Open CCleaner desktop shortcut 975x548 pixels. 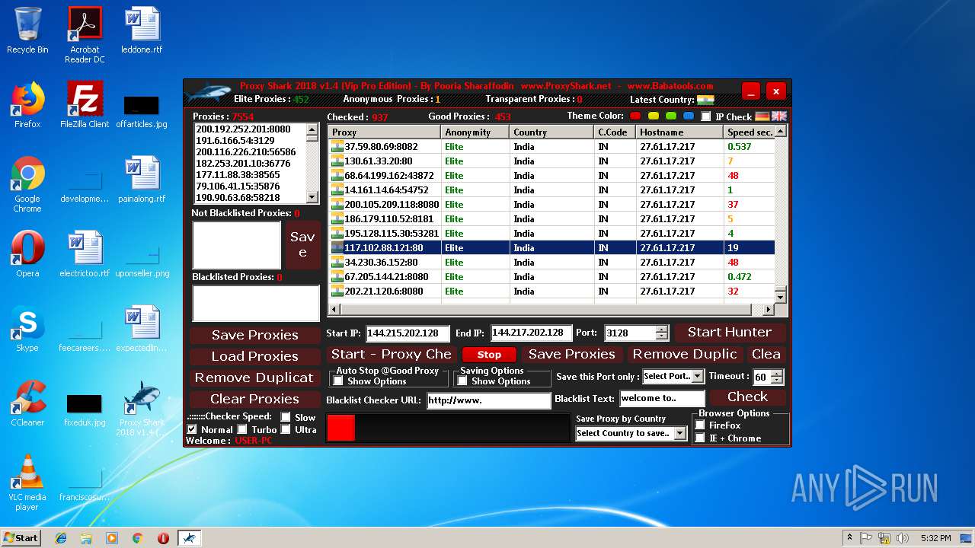(x=27, y=403)
